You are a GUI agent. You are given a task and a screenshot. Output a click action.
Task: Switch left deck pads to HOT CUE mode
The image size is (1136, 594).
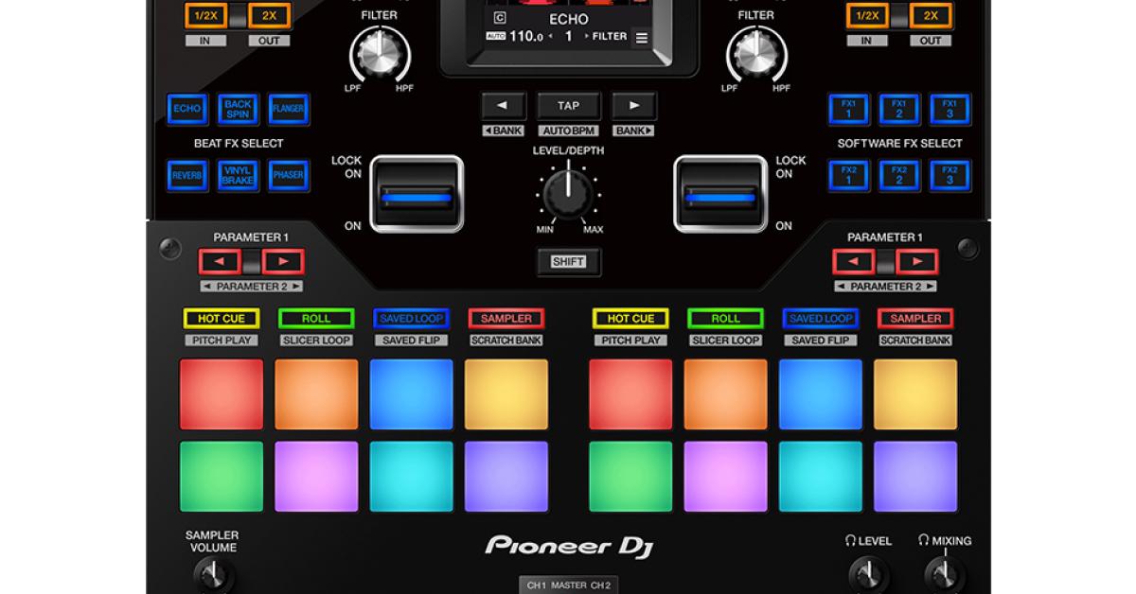pyautogui.click(x=222, y=319)
